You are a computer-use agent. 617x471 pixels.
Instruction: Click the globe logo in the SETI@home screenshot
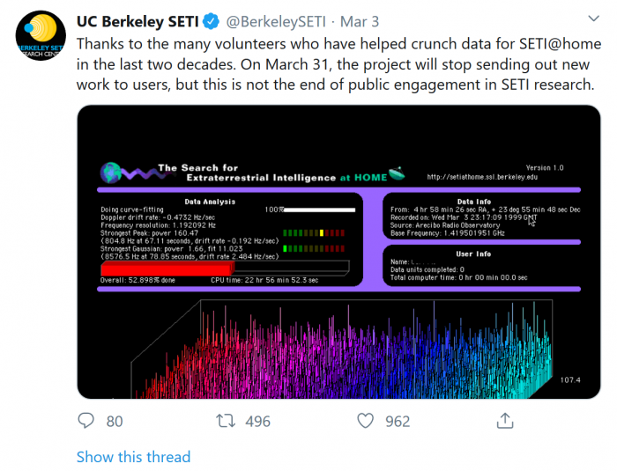coord(113,173)
